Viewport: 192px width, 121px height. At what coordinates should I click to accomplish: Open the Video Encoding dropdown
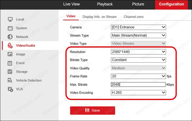138,93
